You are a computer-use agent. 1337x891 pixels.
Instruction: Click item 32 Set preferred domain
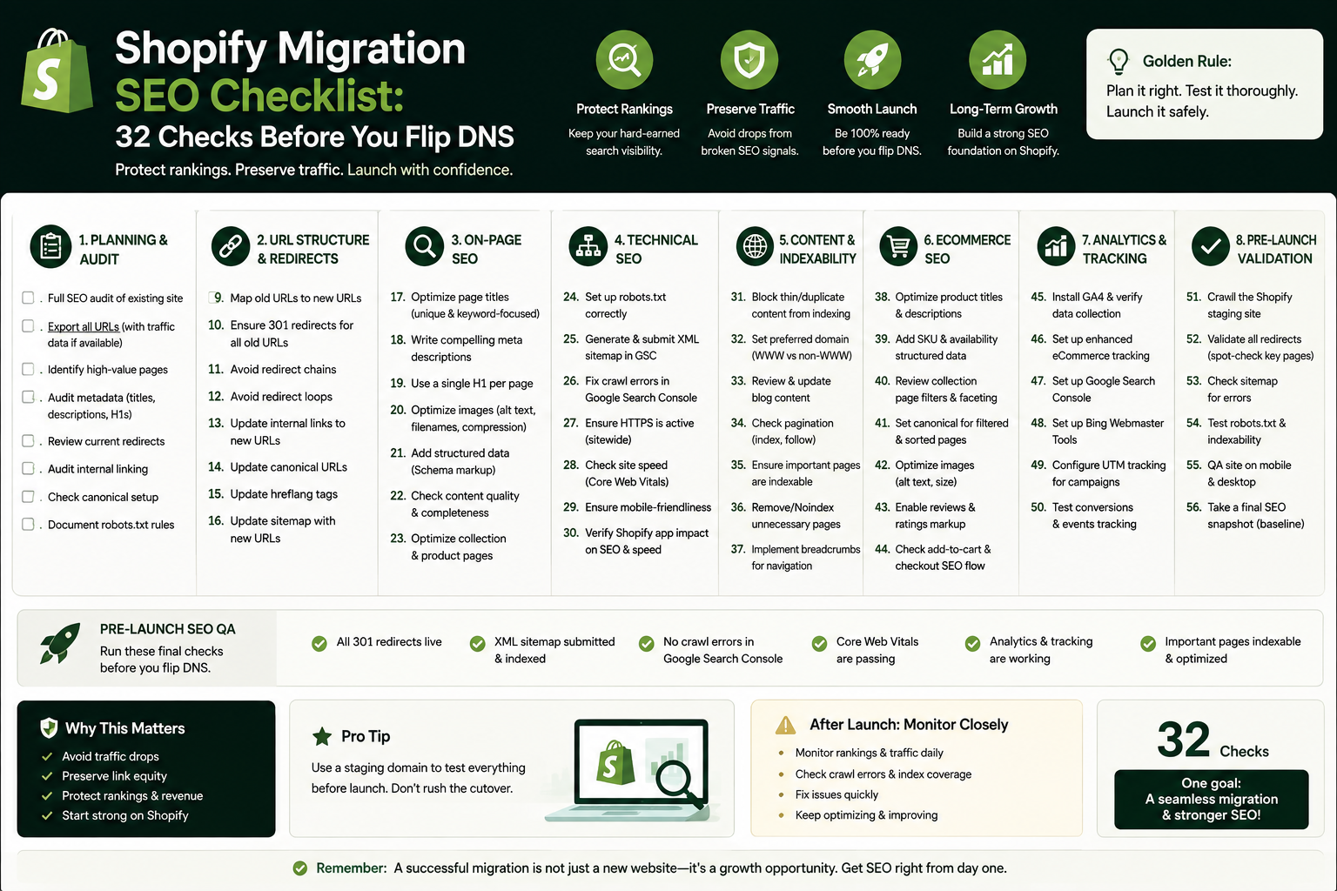tap(791, 346)
